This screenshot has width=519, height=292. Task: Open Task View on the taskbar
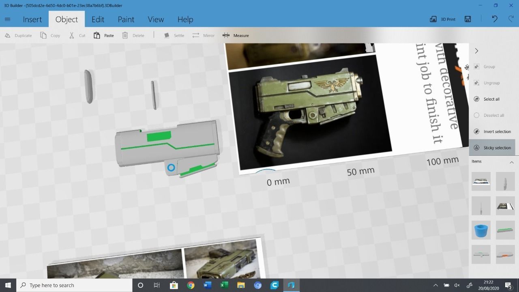157,285
